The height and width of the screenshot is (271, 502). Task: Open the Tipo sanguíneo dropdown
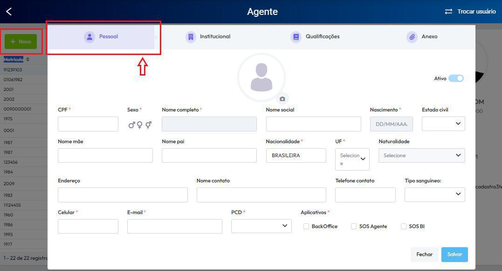pos(435,195)
